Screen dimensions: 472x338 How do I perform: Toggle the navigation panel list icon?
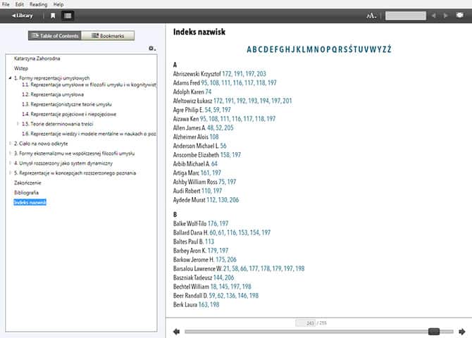[68, 15]
